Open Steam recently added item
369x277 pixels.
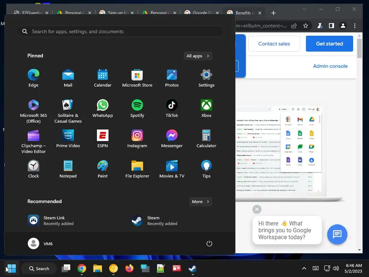pos(155,221)
